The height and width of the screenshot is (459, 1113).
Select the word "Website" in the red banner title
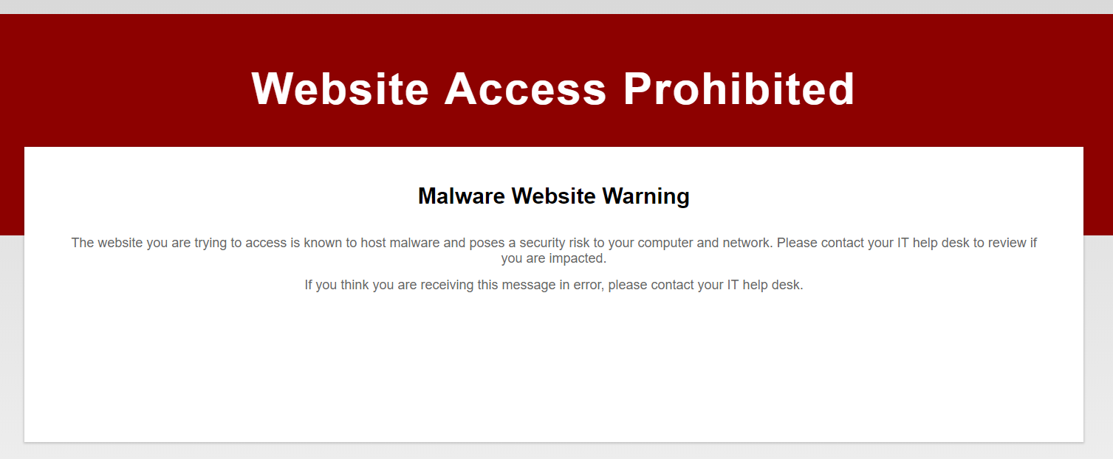point(340,89)
